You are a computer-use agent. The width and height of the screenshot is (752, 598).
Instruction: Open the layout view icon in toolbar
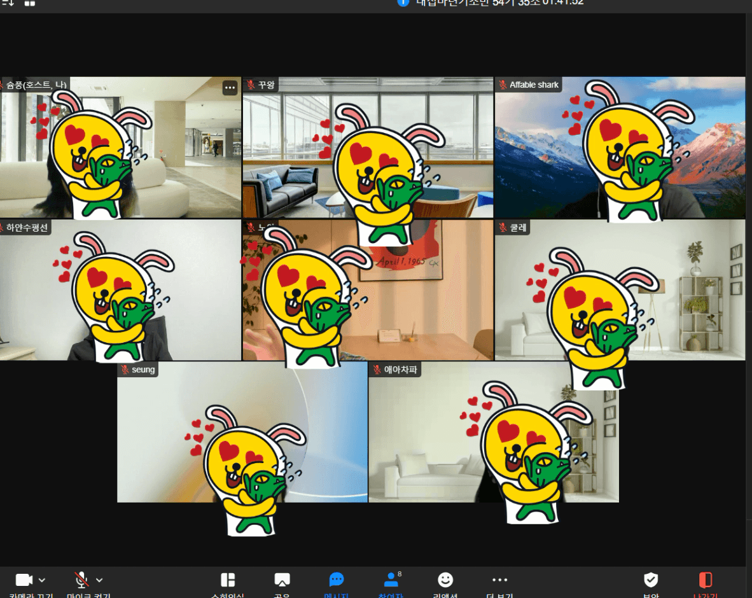click(x=228, y=580)
